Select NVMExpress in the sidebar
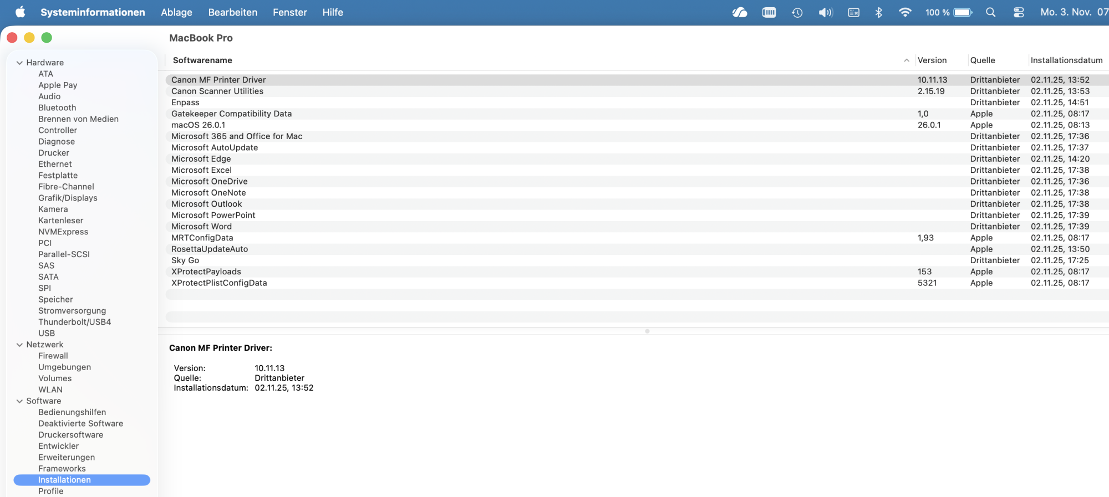The image size is (1109, 497). coord(63,232)
